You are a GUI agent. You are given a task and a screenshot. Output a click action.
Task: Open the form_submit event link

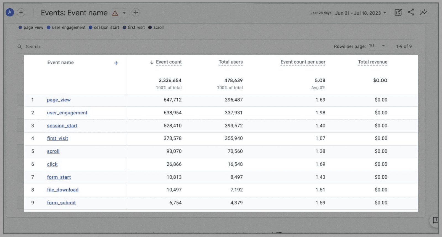pos(61,203)
